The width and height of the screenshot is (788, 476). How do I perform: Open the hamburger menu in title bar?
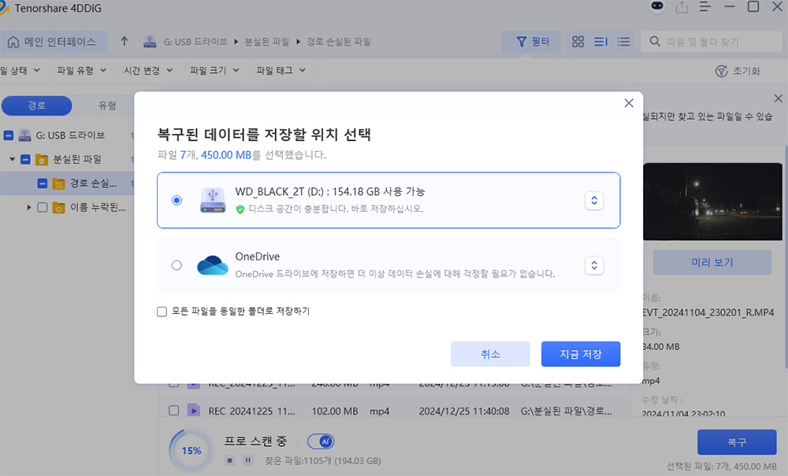click(x=705, y=7)
